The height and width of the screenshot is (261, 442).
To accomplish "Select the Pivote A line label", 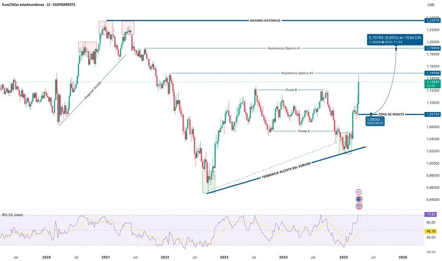I will click(x=304, y=131).
